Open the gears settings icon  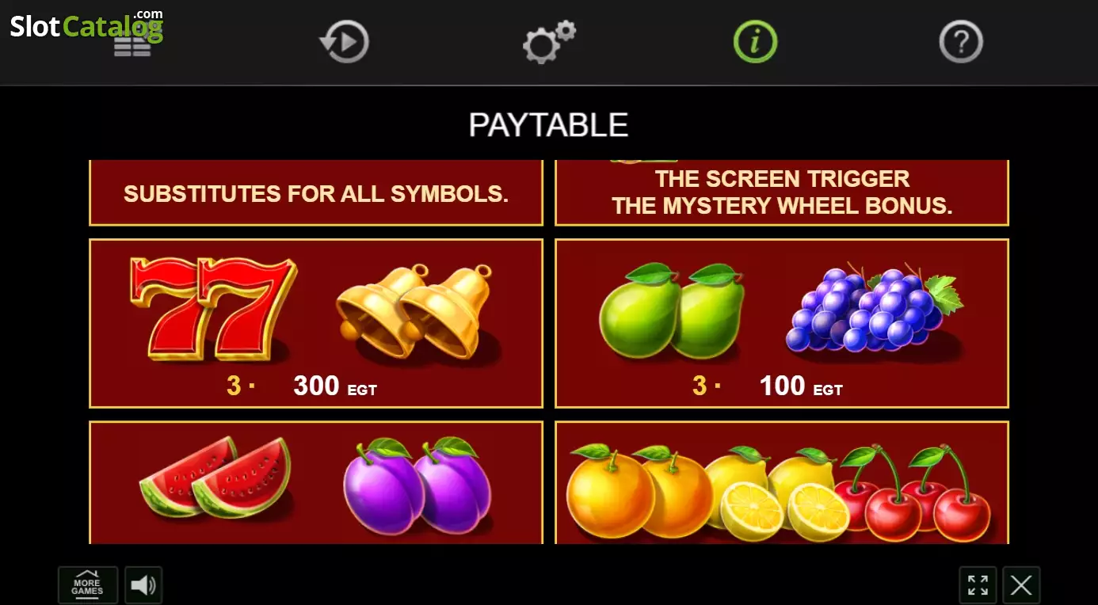(549, 41)
